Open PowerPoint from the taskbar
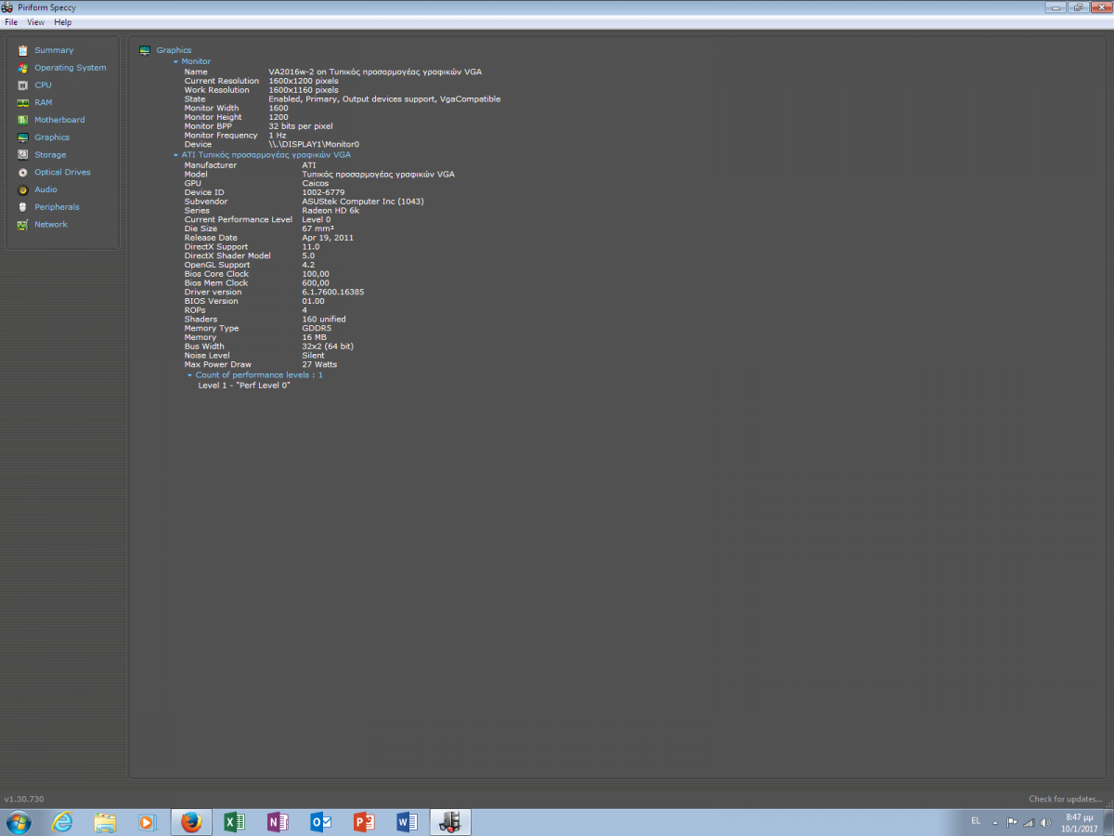1114x836 pixels. click(364, 822)
